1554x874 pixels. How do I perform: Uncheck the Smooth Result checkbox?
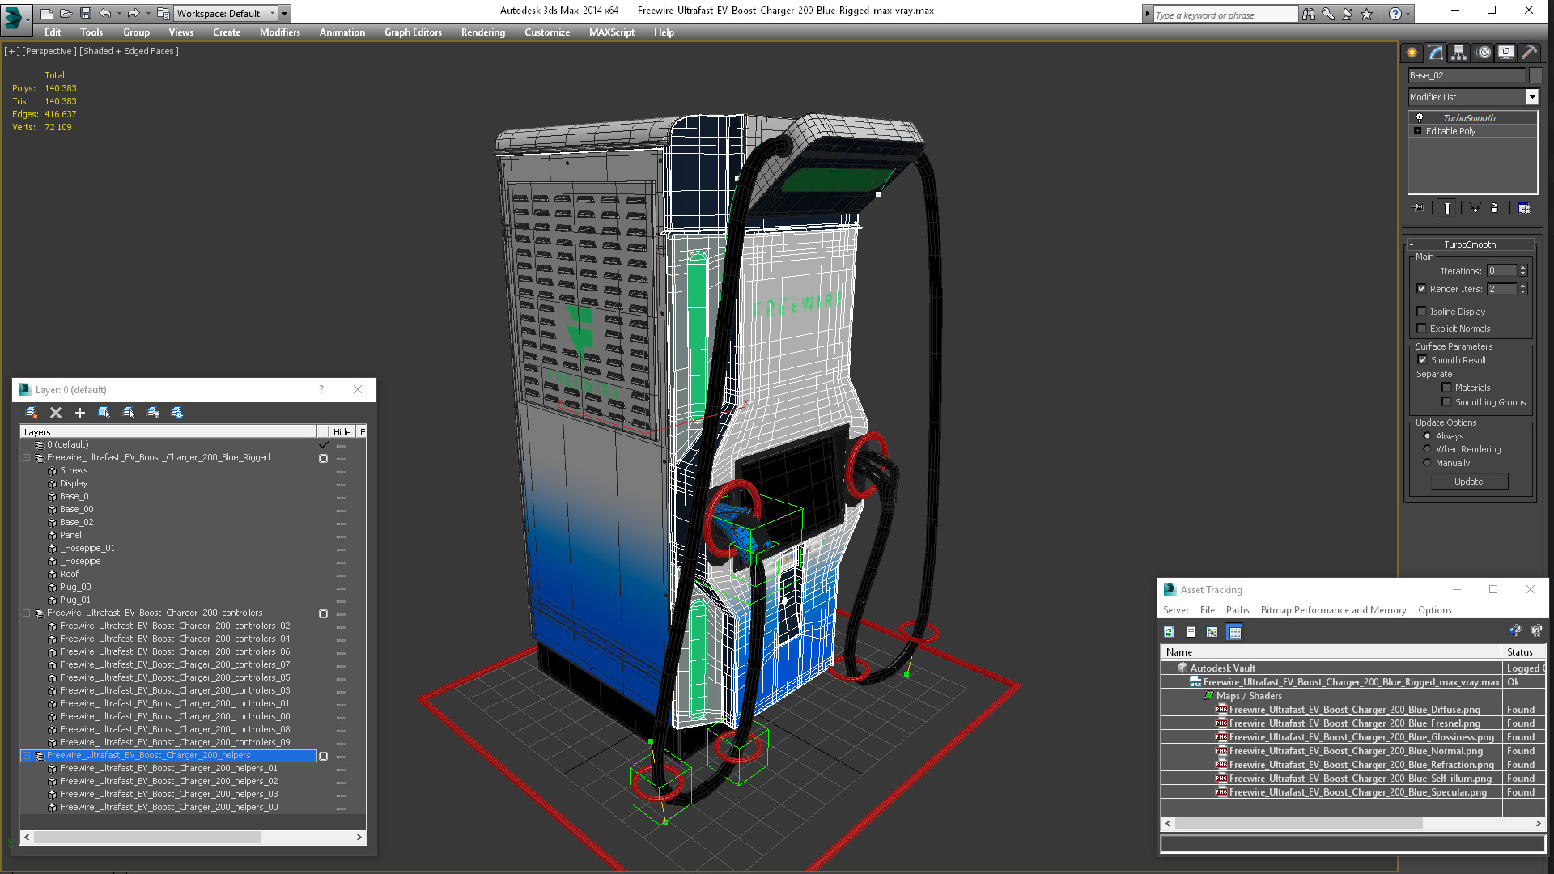click(x=1422, y=360)
